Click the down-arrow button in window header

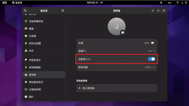(153, 11)
